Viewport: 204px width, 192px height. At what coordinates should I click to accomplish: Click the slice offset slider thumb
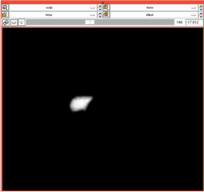point(90,22)
